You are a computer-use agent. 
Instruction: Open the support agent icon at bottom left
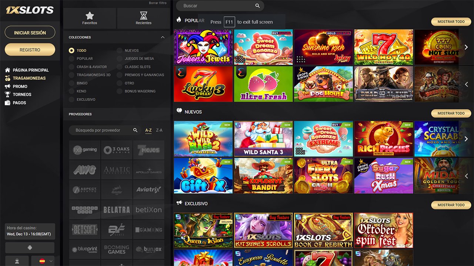[17, 261]
